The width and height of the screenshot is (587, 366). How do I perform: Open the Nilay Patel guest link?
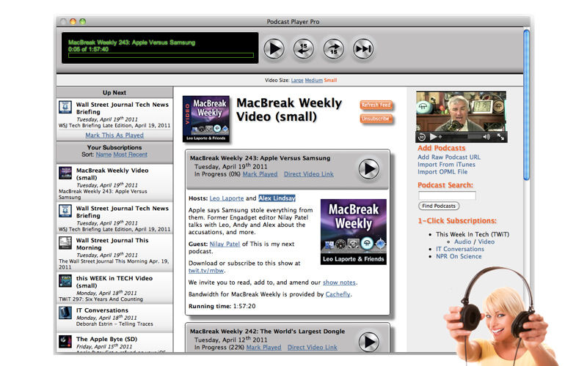pos(225,244)
